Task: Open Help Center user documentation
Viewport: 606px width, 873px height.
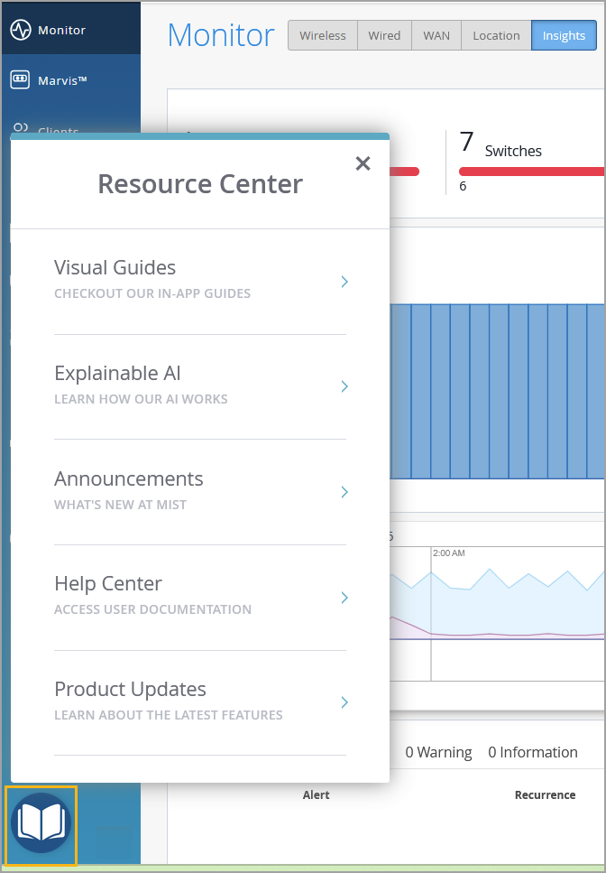Action: (x=152, y=595)
